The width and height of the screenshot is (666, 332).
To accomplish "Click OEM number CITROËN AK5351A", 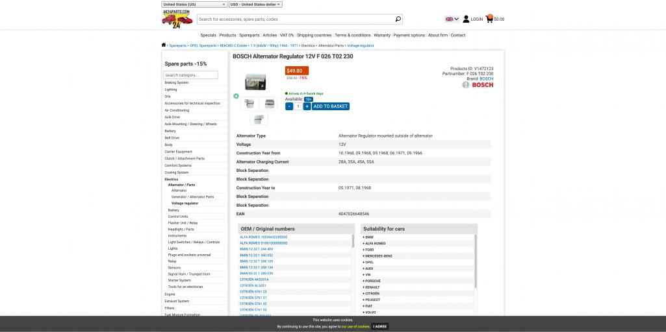I will 254,279.
